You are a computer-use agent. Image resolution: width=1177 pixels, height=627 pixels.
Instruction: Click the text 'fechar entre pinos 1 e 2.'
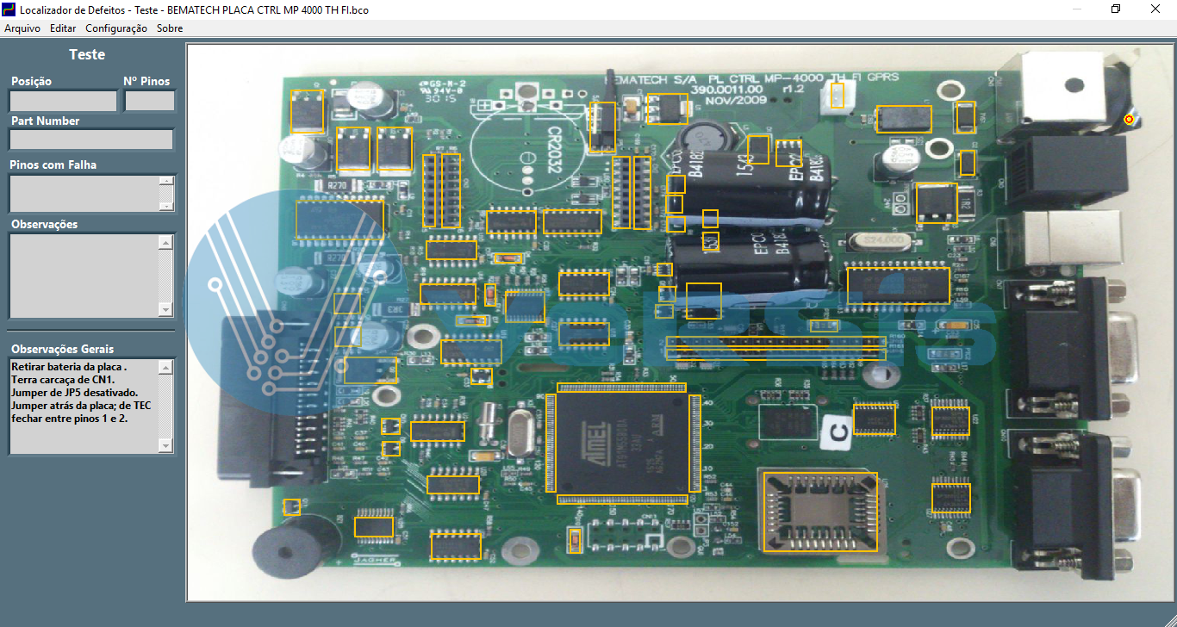[x=69, y=419]
